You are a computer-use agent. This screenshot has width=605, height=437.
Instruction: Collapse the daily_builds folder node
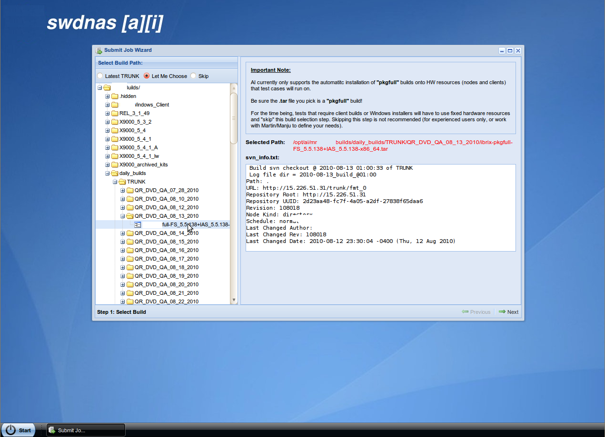(x=108, y=173)
